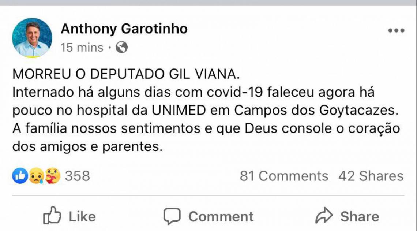Click the thumbs-up icon beside Like

click(53, 216)
